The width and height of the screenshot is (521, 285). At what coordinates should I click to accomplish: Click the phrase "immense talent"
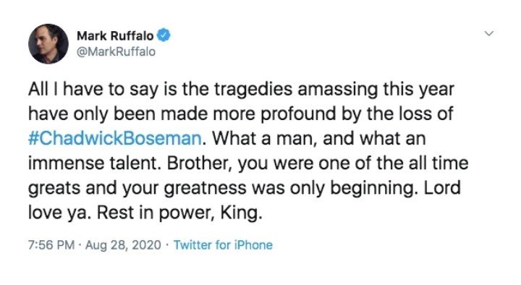93,163
